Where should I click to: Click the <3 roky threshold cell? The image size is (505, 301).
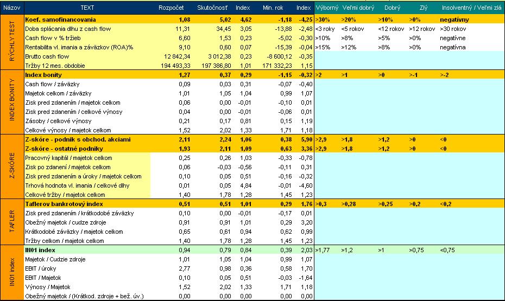point(325,29)
